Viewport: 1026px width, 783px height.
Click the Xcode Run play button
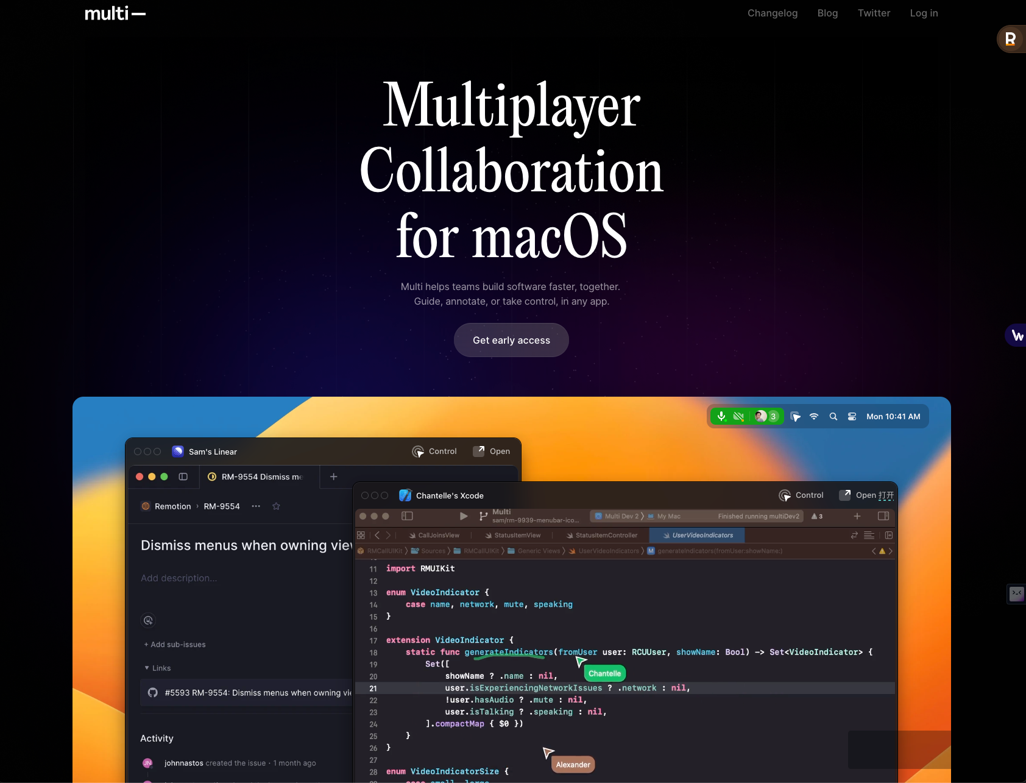point(464,516)
